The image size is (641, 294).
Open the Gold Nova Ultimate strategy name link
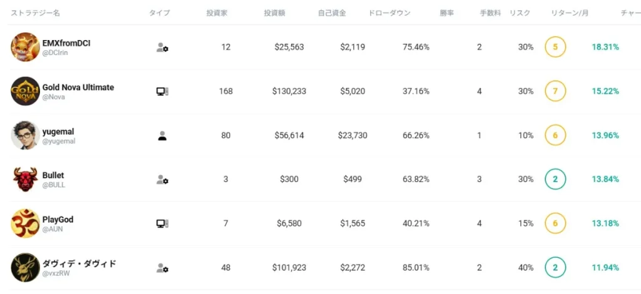78,88
